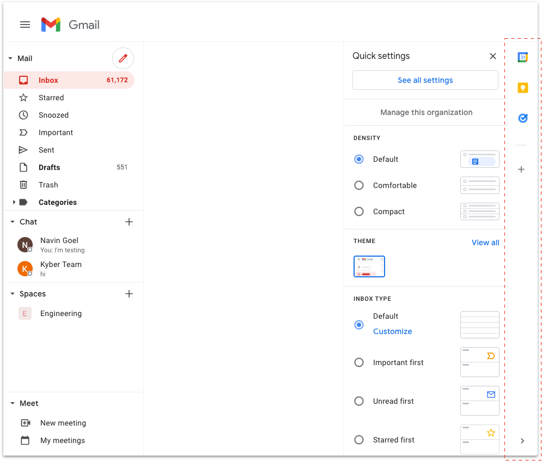
Task: Click See all settings button
Action: coord(425,80)
